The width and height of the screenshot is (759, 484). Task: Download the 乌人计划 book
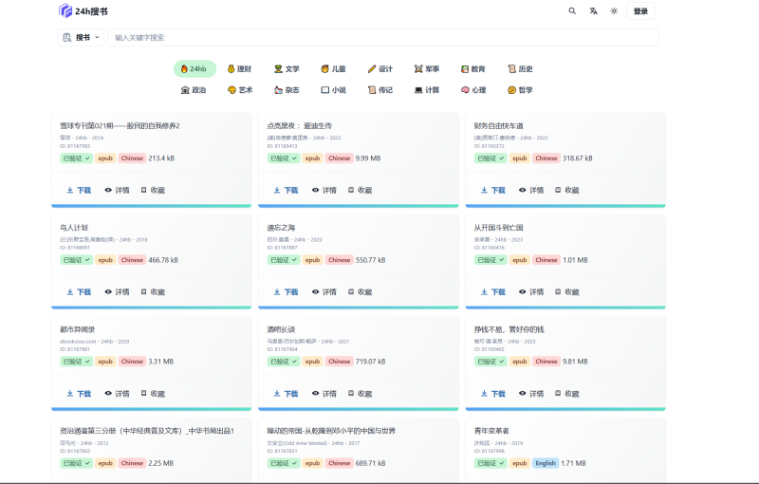click(x=79, y=292)
